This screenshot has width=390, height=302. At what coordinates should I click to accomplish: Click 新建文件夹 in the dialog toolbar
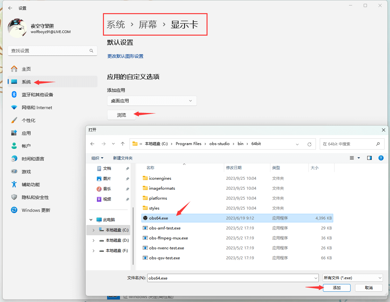tap(123, 158)
